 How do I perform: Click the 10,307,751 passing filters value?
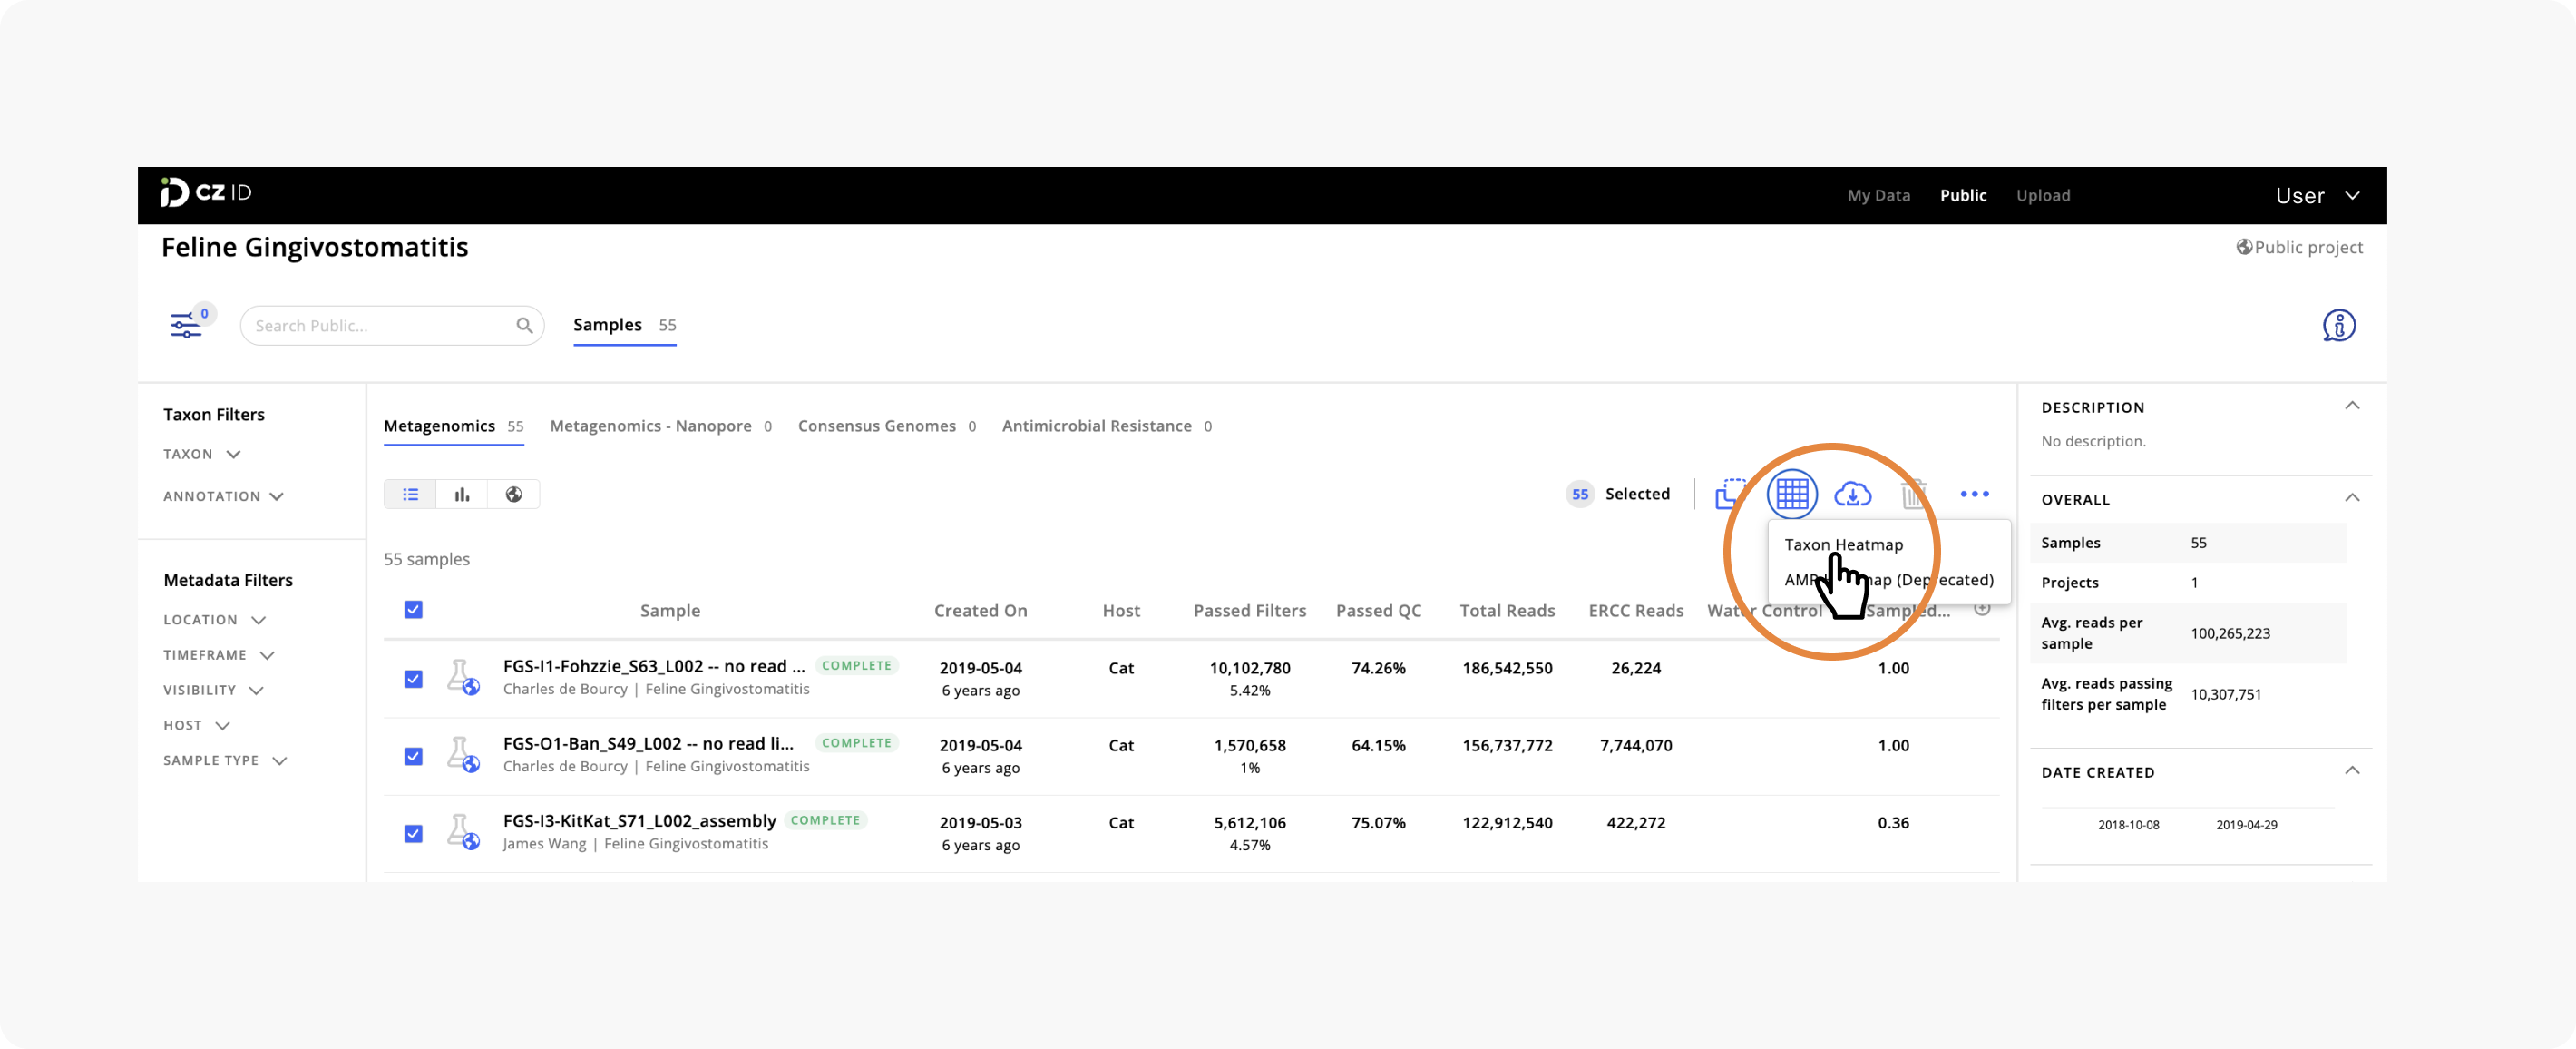point(2225,694)
